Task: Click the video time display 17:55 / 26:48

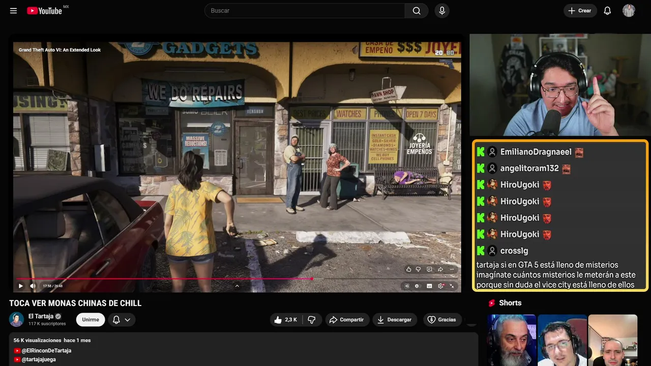Action: click(x=53, y=286)
